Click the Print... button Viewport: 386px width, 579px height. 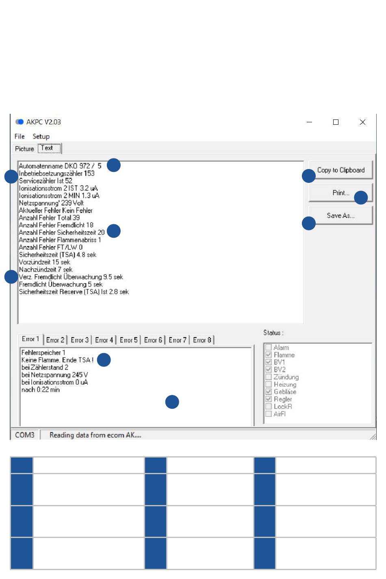(x=341, y=193)
